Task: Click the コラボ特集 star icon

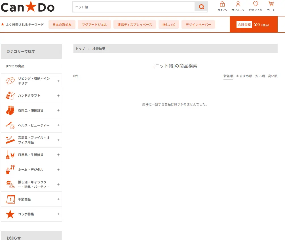Action: pyautogui.click(x=10, y=214)
